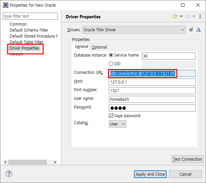Select the SID radio button
This screenshot has height=183, width=206.
coord(111,64)
